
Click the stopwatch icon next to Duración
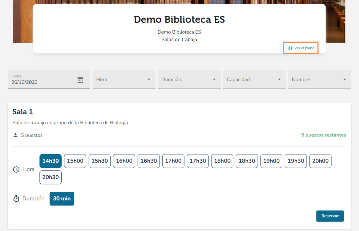click(16, 199)
